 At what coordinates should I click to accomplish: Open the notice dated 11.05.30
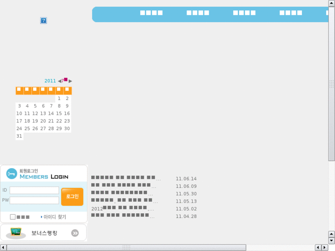(122, 193)
